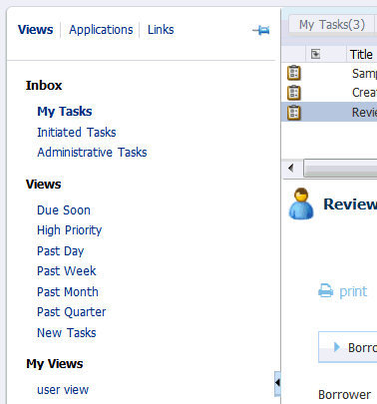
Task: Show the New Tasks view
Action: (x=67, y=333)
